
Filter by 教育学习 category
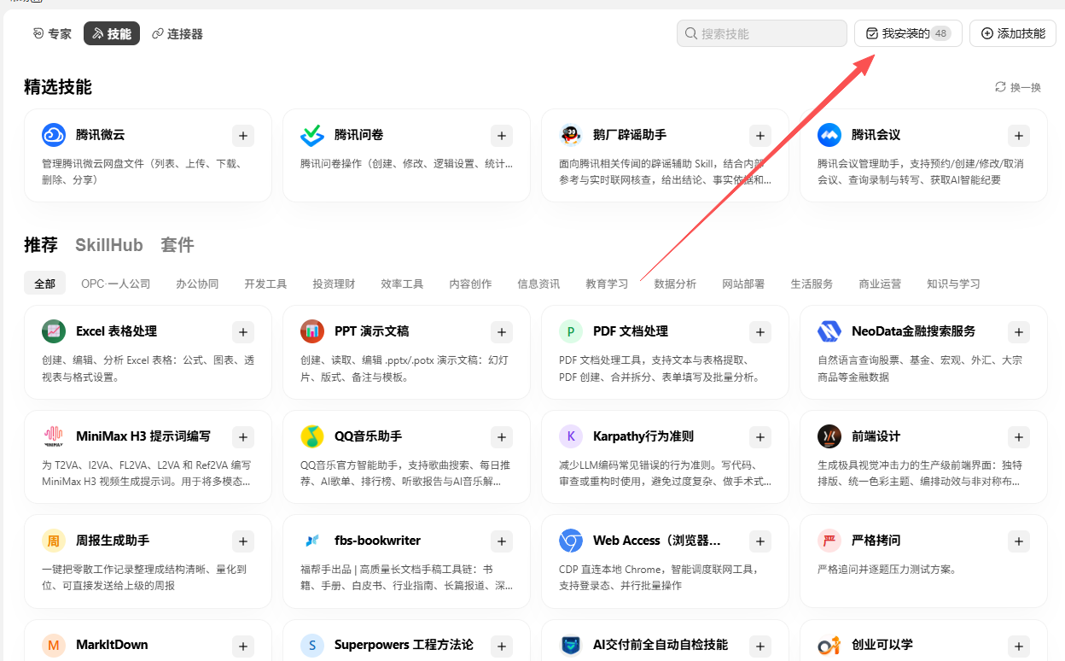[x=607, y=284]
